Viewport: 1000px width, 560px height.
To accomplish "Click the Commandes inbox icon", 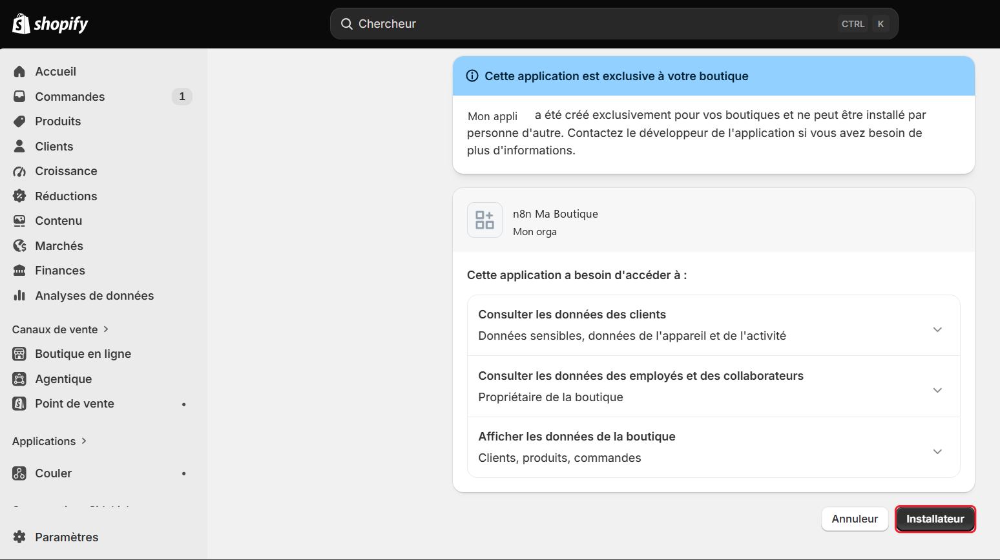I will pyautogui.click(x=19, y=96).
